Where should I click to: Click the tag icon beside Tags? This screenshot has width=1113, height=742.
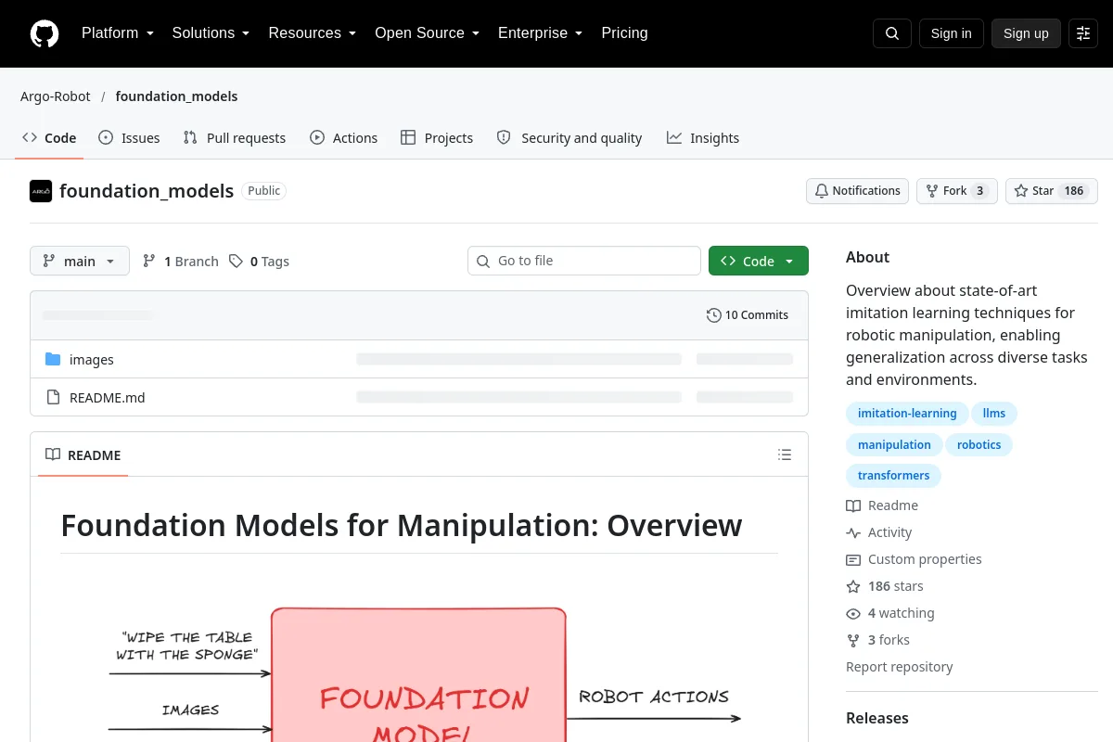237,262
